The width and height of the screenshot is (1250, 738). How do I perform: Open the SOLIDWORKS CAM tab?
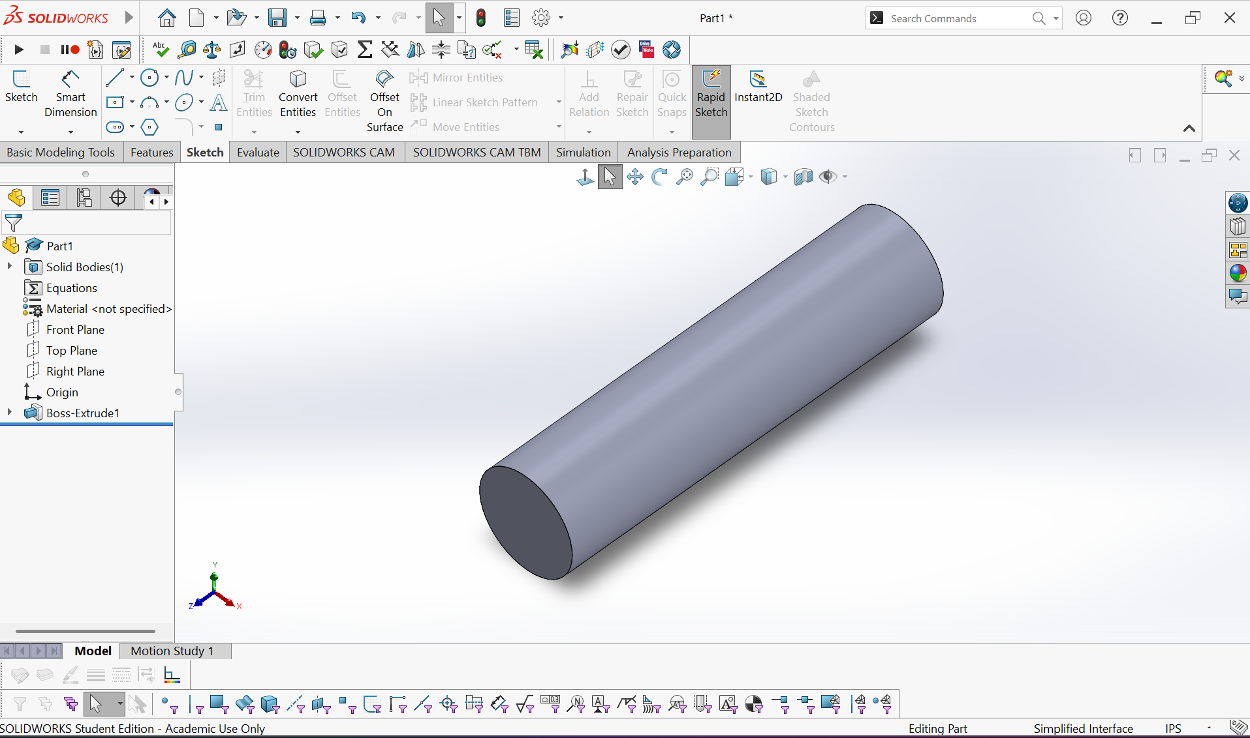[x=343, y=152]
